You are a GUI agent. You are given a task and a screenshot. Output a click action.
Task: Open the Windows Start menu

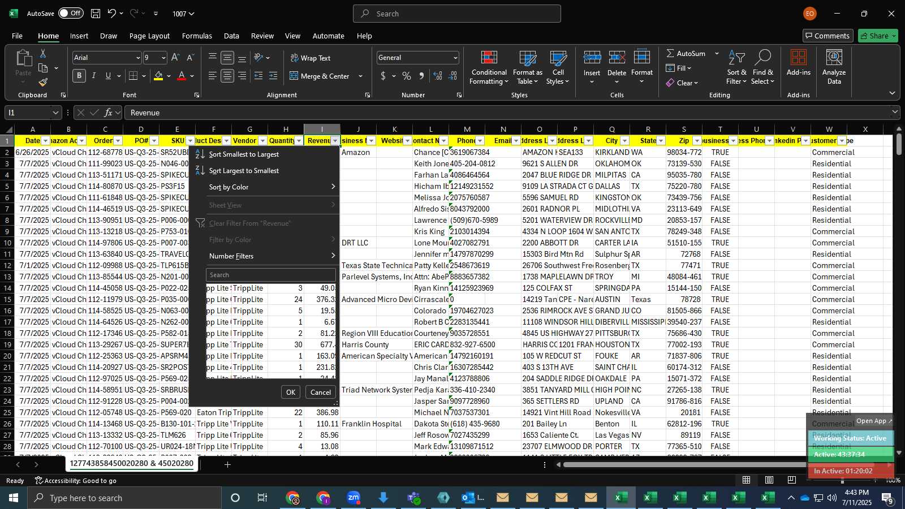14,498
